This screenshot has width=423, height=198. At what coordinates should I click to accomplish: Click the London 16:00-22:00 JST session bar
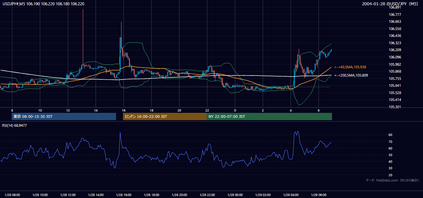pos(164,116)
